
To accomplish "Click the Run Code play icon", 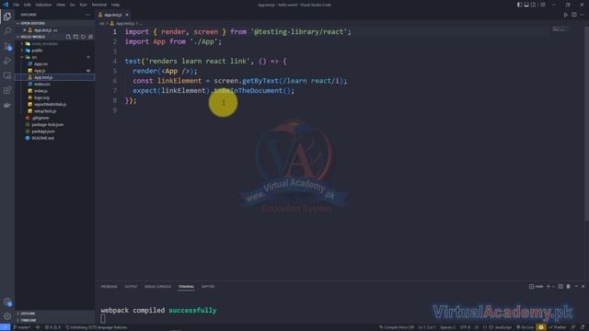I will coord(565,15).
